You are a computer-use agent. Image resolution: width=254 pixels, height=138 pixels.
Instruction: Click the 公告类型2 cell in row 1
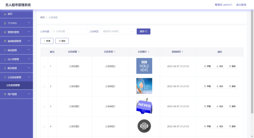pyautogui.click(x=110, y=66)
